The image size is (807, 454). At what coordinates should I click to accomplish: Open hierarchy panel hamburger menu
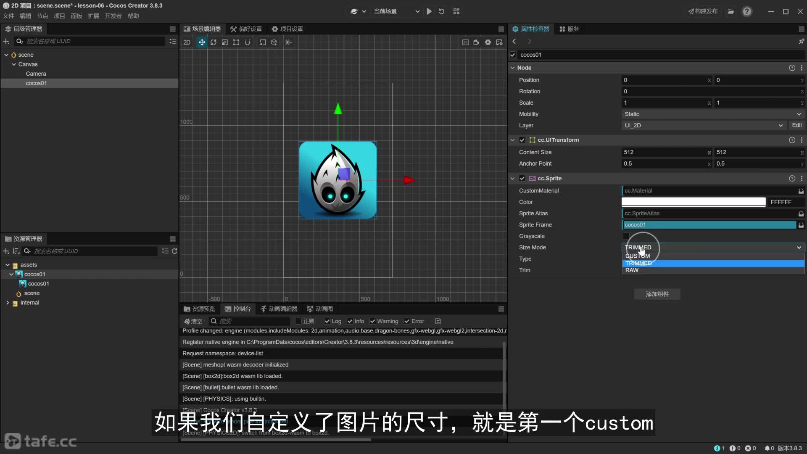[x=173, y=29]
